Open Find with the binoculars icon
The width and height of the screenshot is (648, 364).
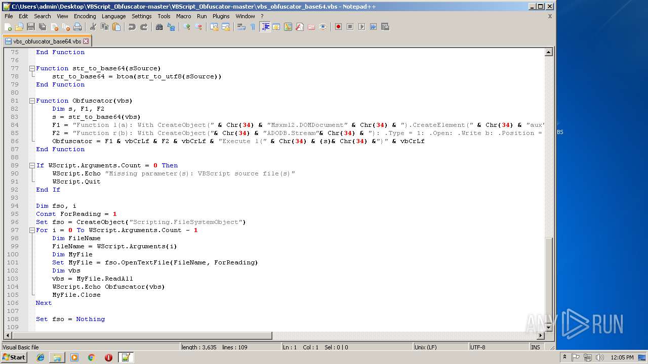pos(159,27)
